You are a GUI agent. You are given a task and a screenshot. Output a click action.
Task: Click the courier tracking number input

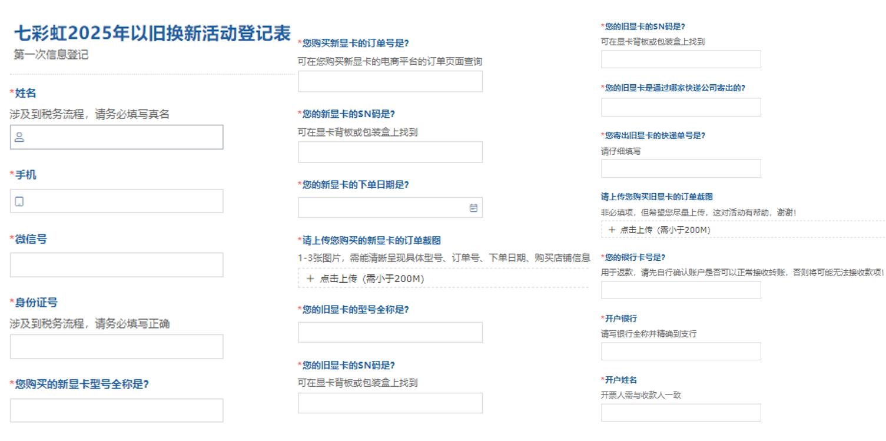point(681,168)
